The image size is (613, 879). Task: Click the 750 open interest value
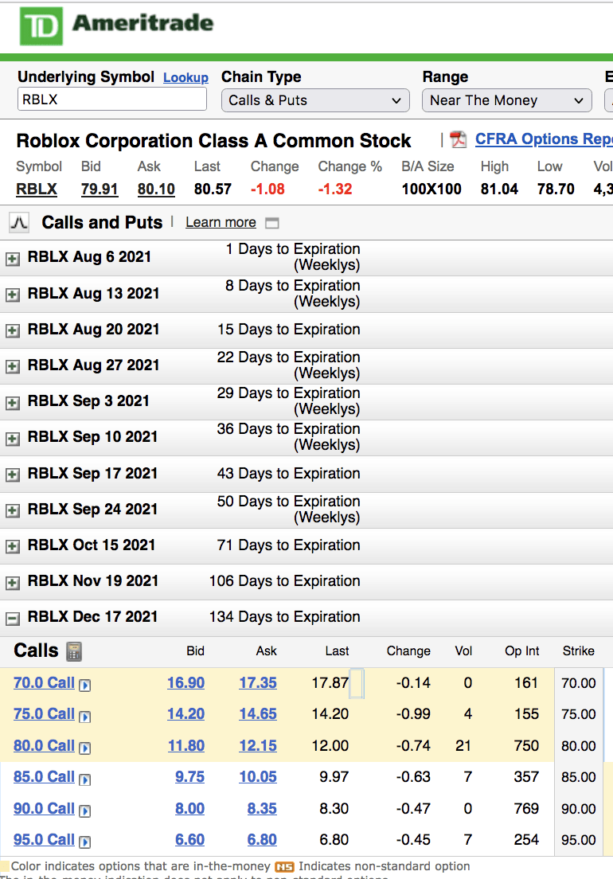click(x=526, y=745)
